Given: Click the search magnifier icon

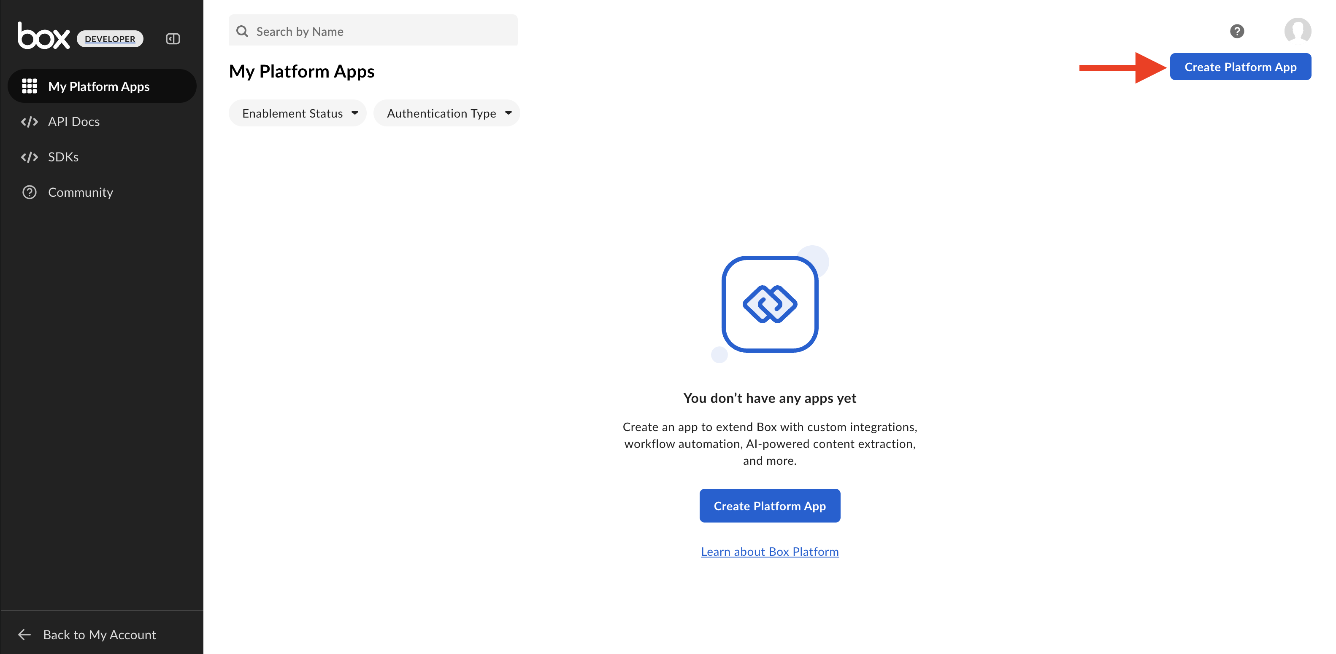Looking at the screenshot, I should pyautogui.click(x=242, y=31).
